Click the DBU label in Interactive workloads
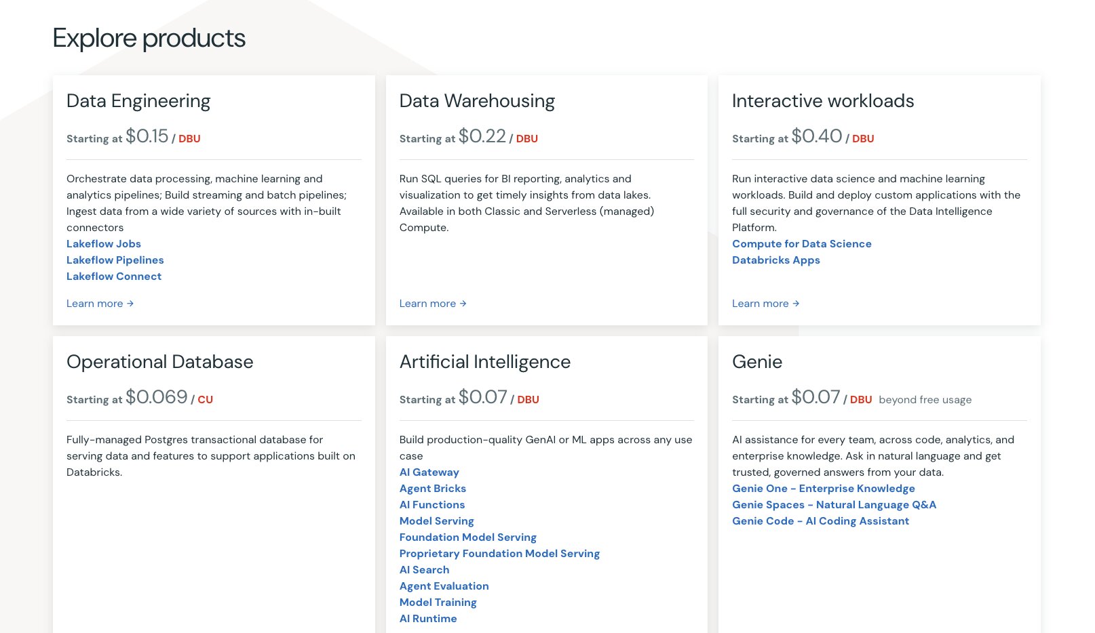The height and width of the screenshot is (633, 1095). (x=863, y=139)
